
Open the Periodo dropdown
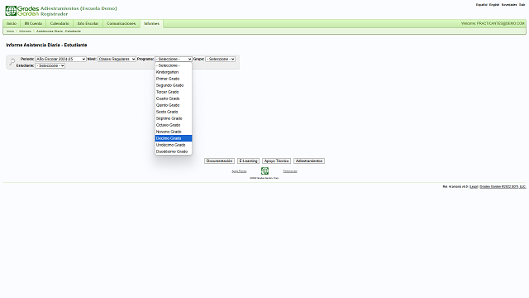[60, 59]
